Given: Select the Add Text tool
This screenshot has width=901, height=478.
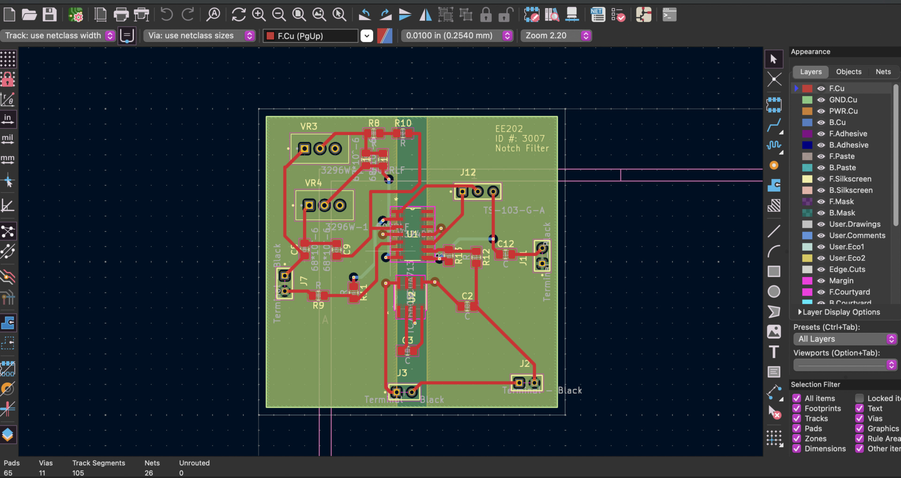Looking at the screenshot, I should point(774,352).
